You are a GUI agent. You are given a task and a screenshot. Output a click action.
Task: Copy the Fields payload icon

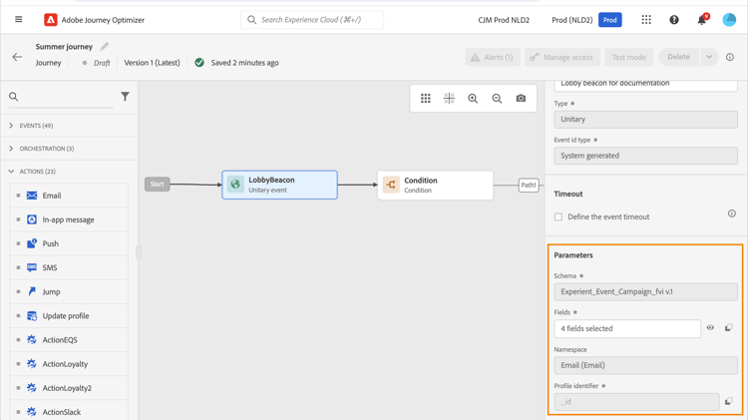click(x=728, y=328)
